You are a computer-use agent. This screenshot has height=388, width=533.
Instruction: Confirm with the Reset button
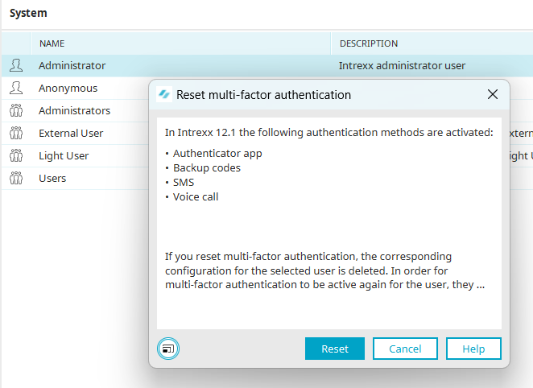[335, 349]
